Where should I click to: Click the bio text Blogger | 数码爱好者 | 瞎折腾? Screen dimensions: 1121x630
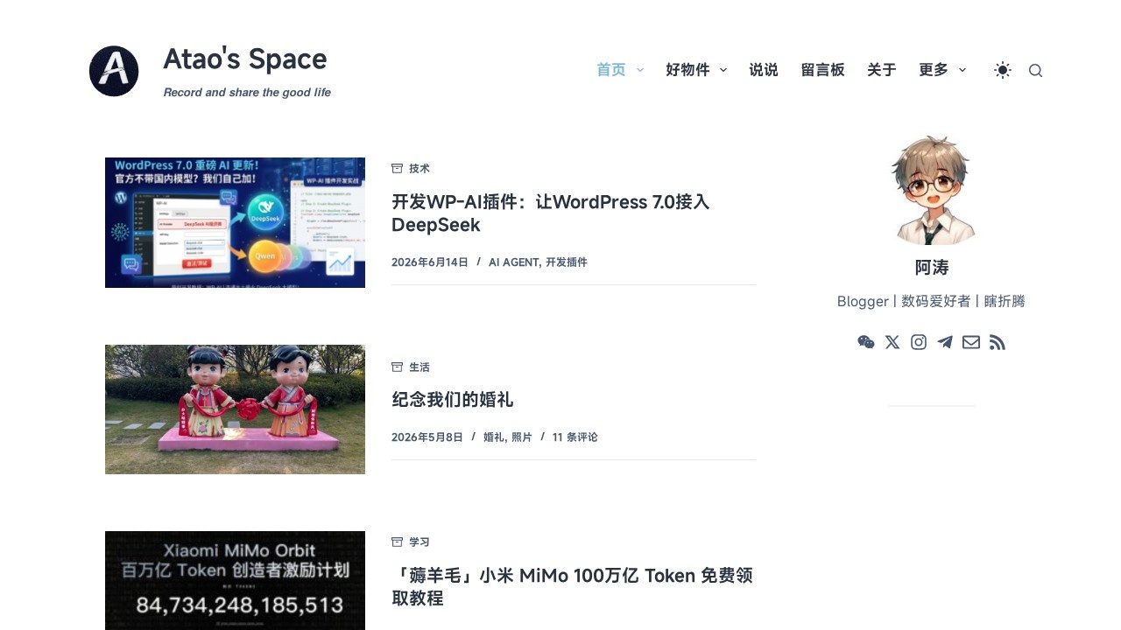point(931,301)
